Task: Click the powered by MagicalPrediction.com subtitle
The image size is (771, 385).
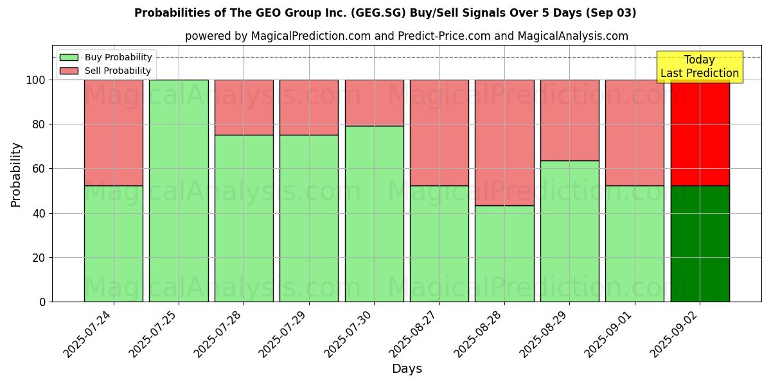Action: click(x=406, y=36)
